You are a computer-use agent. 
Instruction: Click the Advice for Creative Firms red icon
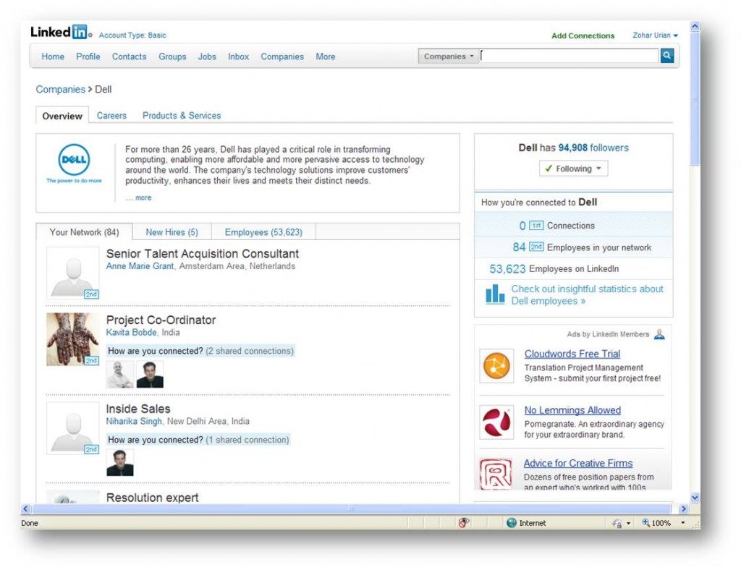click(x=496, y=474)
